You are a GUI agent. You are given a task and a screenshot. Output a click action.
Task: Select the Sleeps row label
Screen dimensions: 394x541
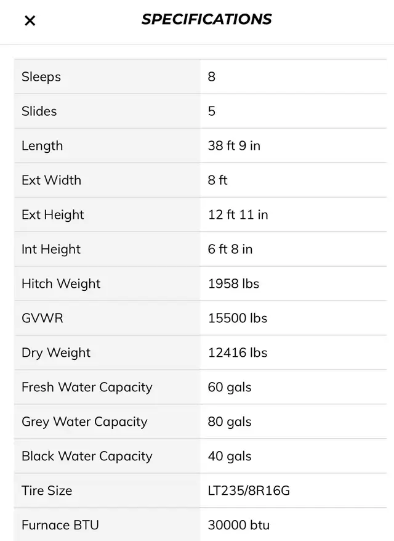[41, 77]
